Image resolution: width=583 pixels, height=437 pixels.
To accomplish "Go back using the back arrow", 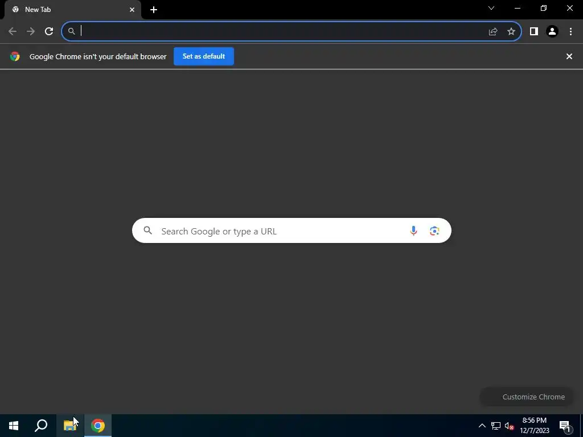I will pos(13,31).
